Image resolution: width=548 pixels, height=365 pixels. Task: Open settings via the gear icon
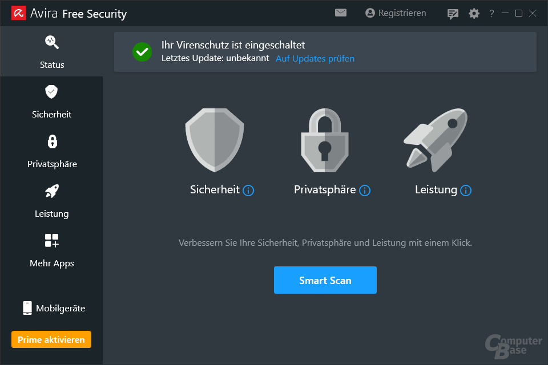[474, 13]
